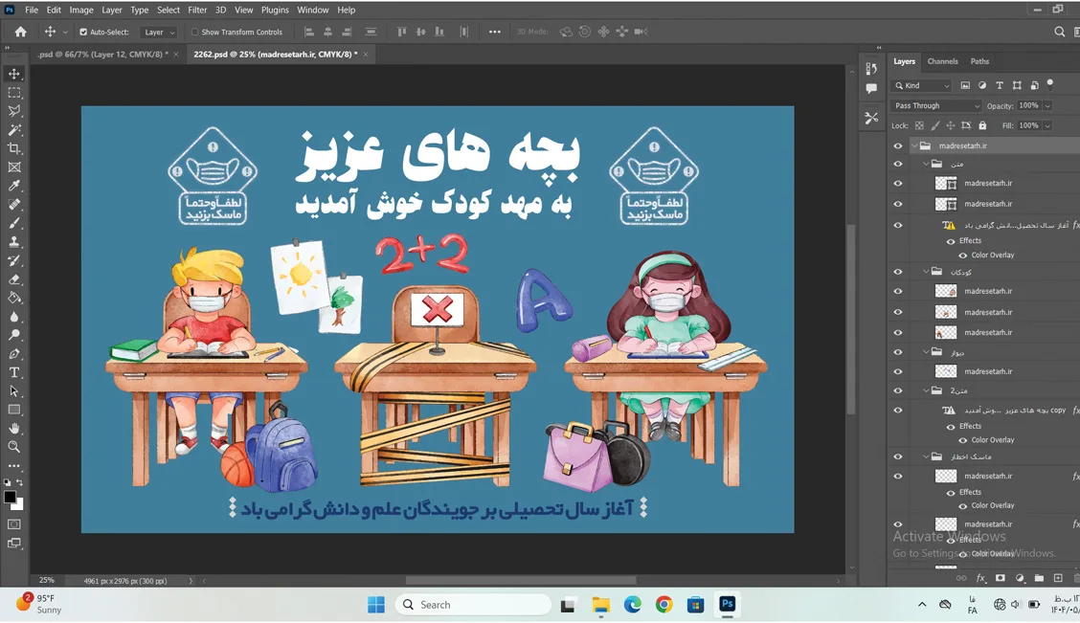
Task: Select the Hand tool
Action: pyautogui.click(x=13, y=428)
